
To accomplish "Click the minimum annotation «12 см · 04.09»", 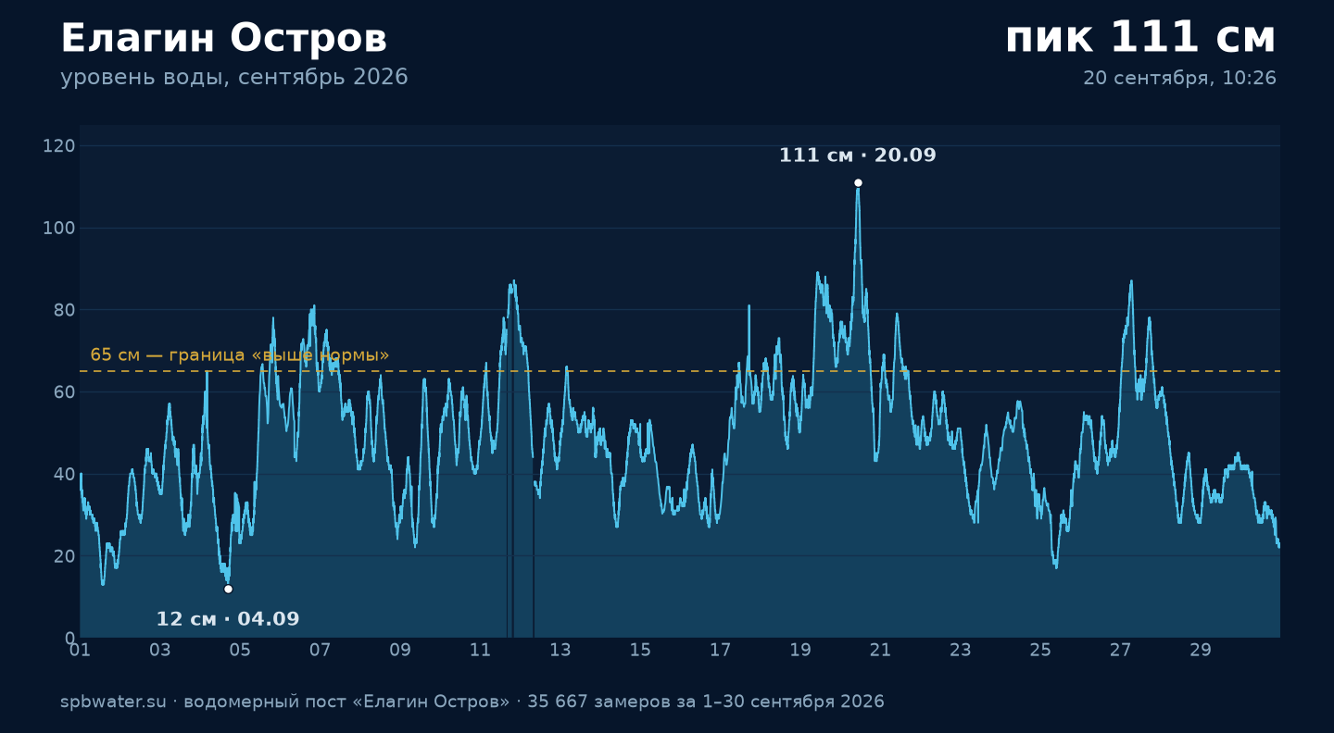I will coord(228,619).
